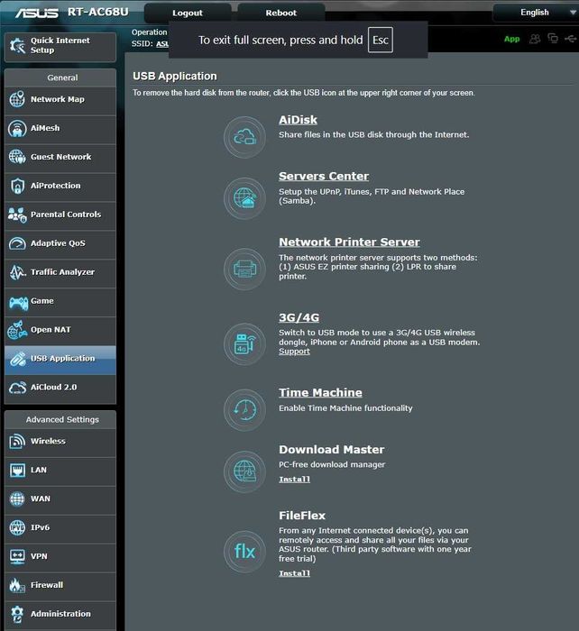The width and height of the screenshot is (579, 631).
Task: Click the Game controller icon
Action: [x=18, y=302]
